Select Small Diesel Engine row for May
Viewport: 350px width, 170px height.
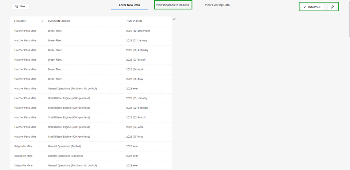pos(91,137)
